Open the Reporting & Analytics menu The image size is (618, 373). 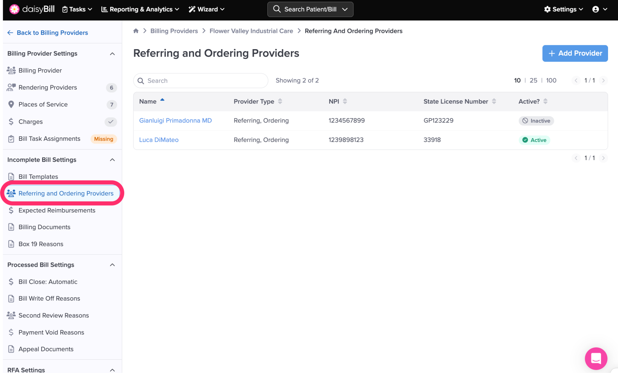[x=140, y=9]
